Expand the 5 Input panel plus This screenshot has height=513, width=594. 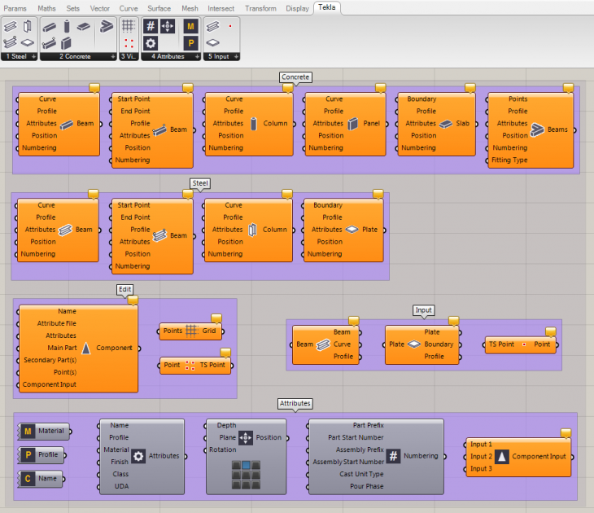tap(237, 56)
